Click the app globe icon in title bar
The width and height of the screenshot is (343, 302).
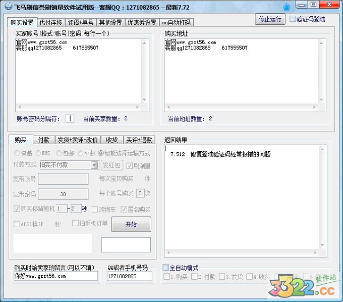pyautogui.click(x=8, y=7)
